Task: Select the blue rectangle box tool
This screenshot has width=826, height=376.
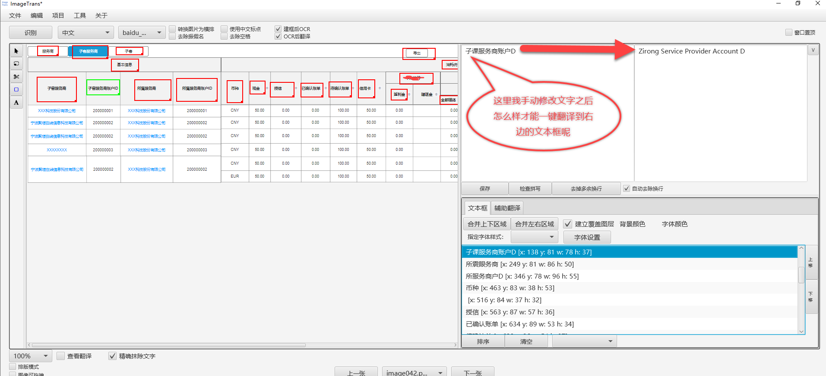Action: [x=16, y=90]
